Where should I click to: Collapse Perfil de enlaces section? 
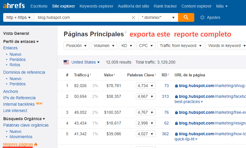tap(21, 41)
